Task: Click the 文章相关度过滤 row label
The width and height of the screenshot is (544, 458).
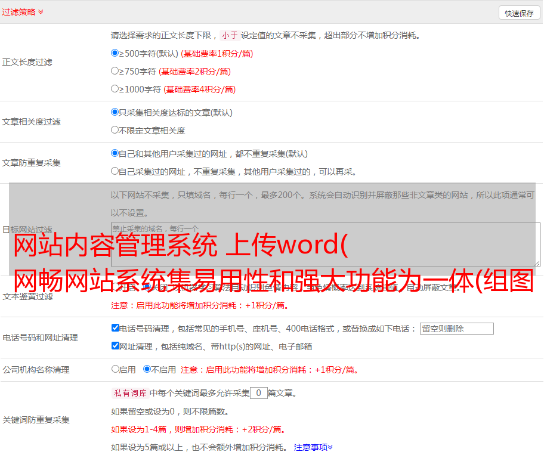Action: pos(31,122)
